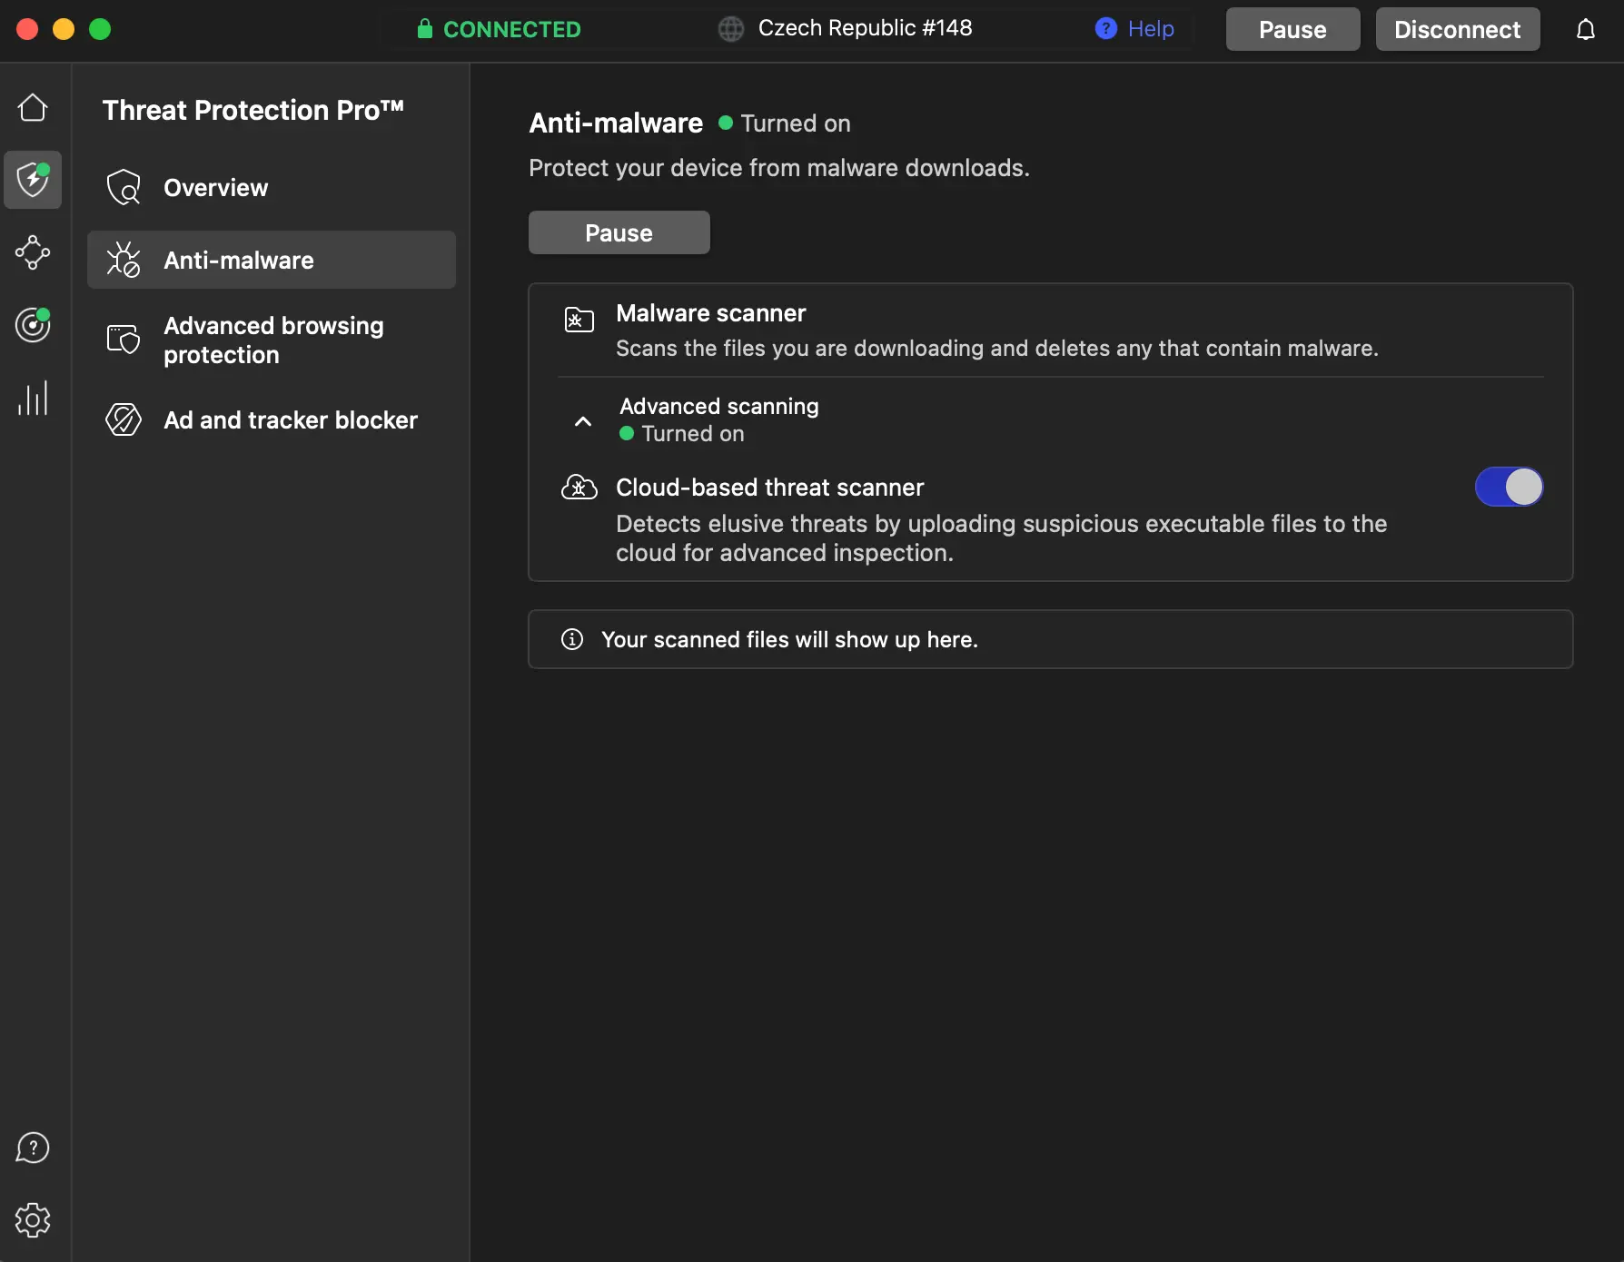Click the Czech Republic #148 server selector

845,29
